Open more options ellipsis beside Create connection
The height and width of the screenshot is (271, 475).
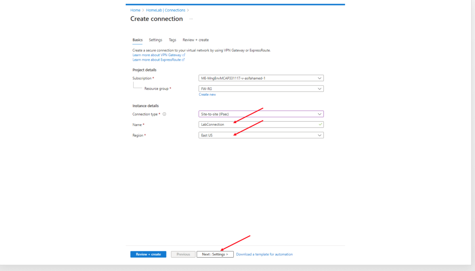191,19
